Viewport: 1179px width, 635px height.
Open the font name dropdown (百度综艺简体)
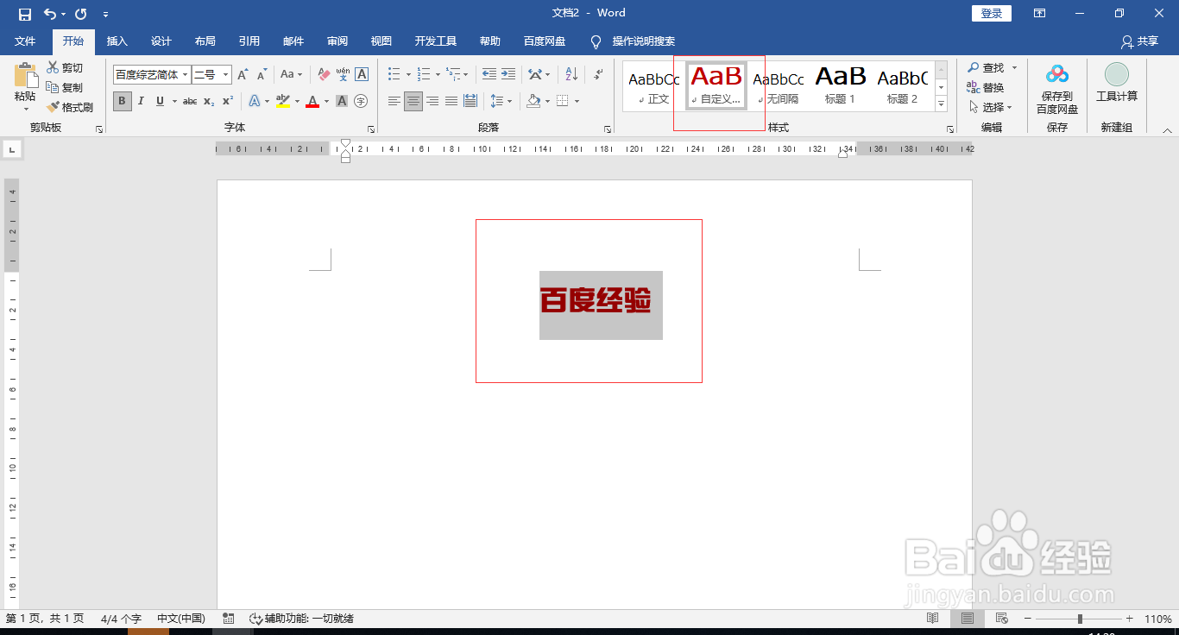[186, 75]
